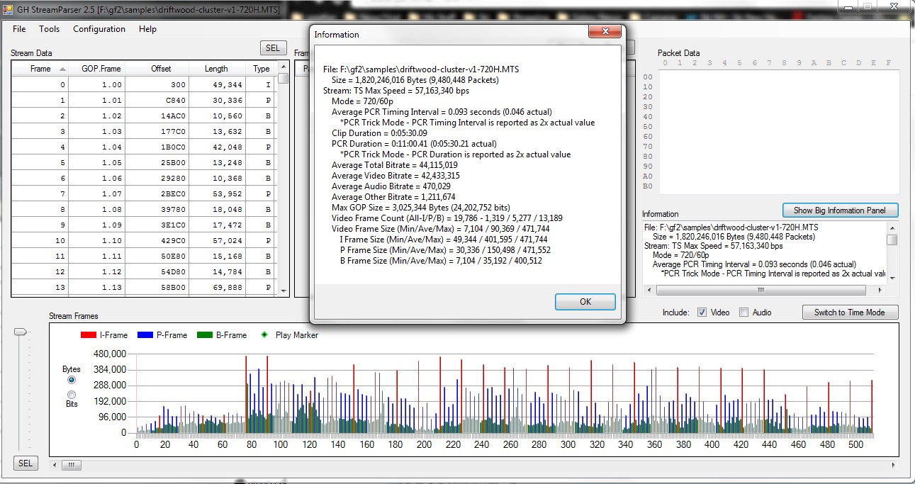Screen dimensions: 915x484
Task: Click the blue P-Frame legend swatch
Action: pos(147,334)
